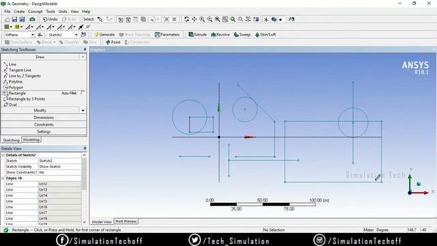Open the Constraints toolbox

click(x=44, y=124)
